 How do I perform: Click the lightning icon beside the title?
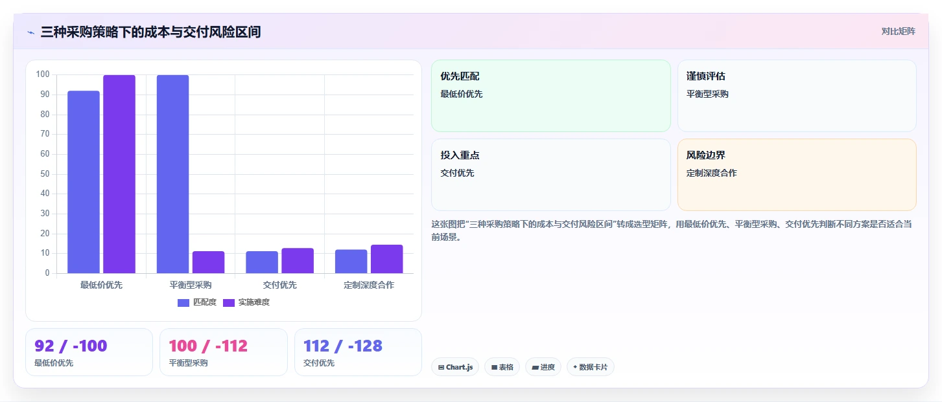[x=30, y=32]
